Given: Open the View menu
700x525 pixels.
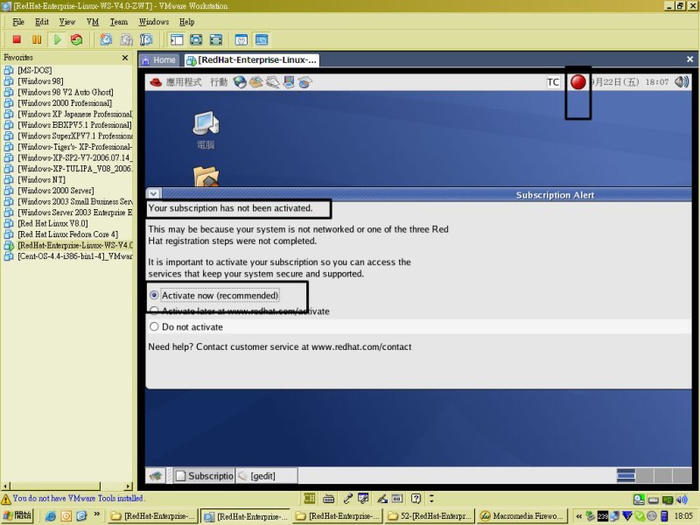Looking at the screenshot, I should pyautogui.click(x=67, y=22).
